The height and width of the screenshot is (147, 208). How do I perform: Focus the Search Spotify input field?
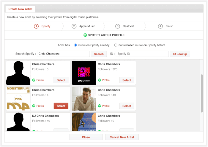(63, 54)
